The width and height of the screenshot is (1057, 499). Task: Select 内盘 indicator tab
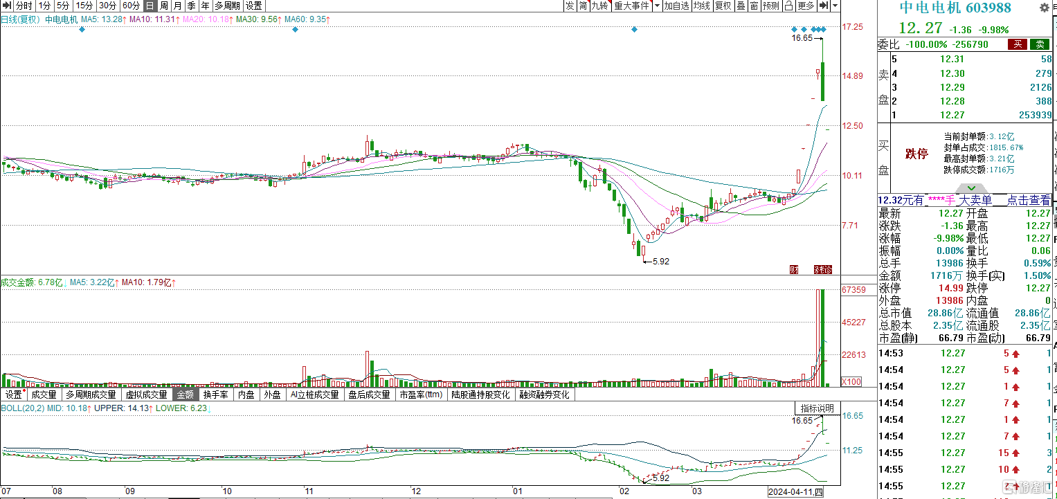point(246,394)
